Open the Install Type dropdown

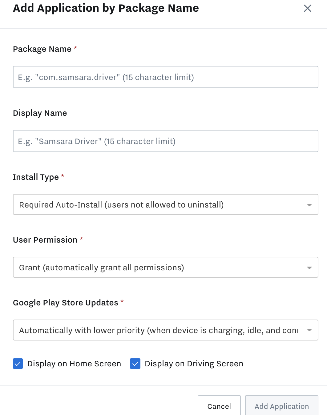[x=166, y=204]
